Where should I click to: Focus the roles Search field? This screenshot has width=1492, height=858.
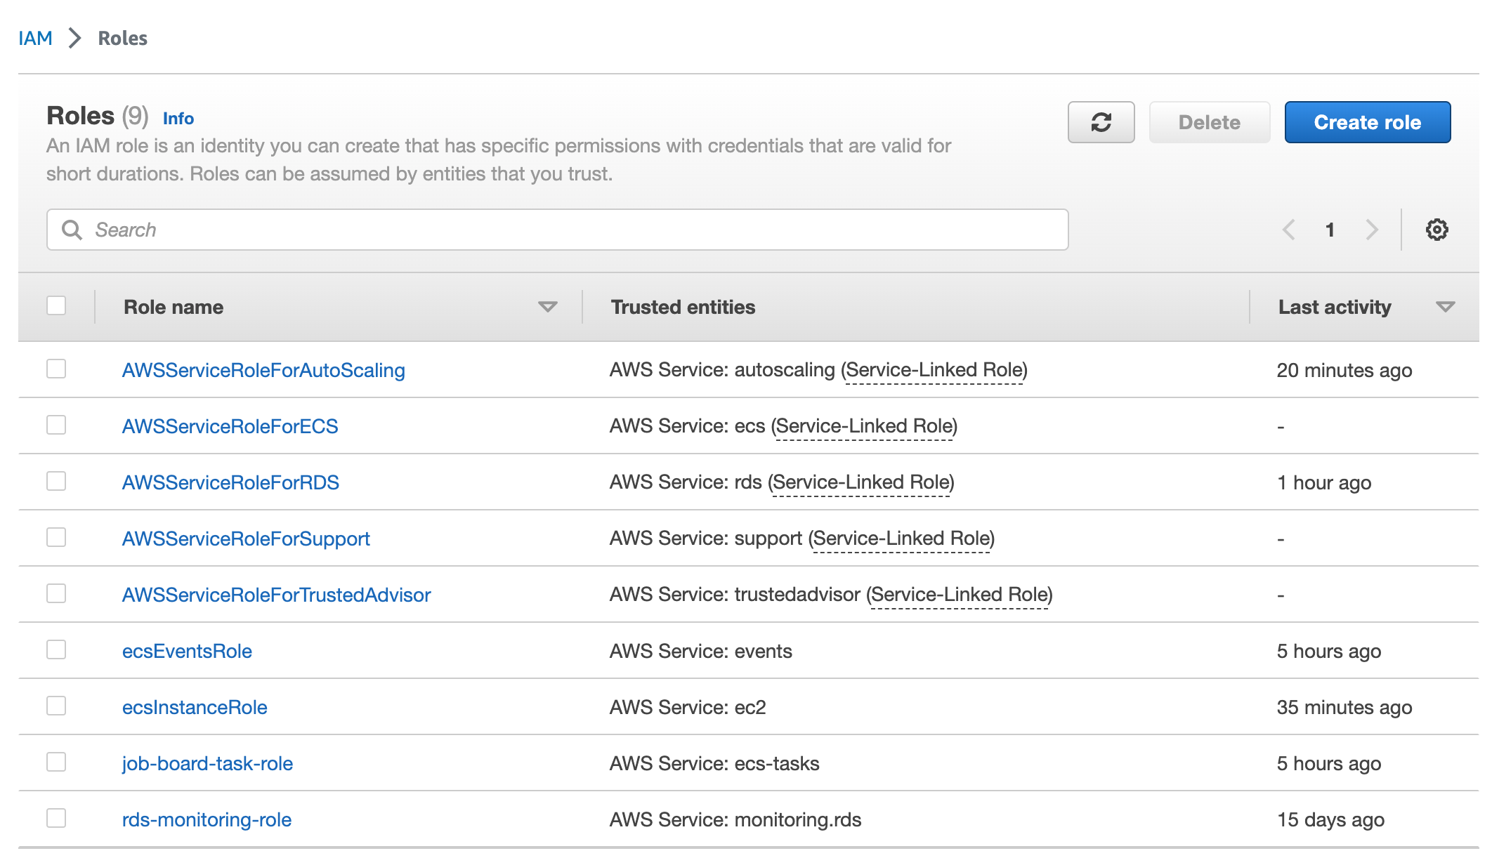[558, 230]
